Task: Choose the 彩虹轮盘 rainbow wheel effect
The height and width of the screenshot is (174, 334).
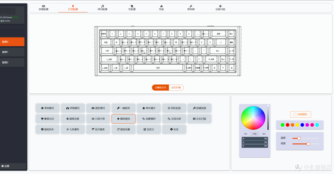Action: tap(174, 108)
